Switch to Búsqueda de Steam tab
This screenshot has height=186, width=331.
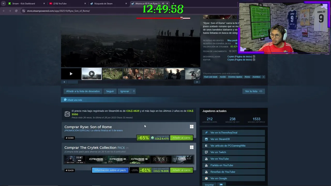(109, 4)
